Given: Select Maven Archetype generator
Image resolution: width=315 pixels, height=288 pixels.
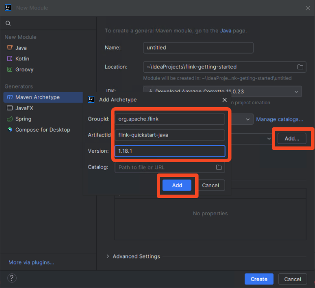Looking at the screenshot, I should [43, 97].
